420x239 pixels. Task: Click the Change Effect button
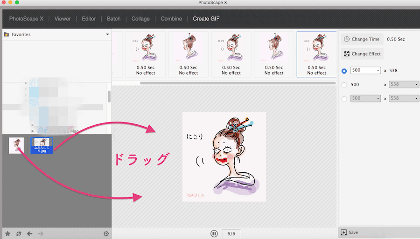tap(362, 54)
